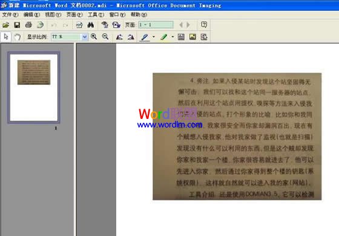This screenshot has height=236, width=339.
Task: Send text to Word icon
Action: tap(116, 25)
